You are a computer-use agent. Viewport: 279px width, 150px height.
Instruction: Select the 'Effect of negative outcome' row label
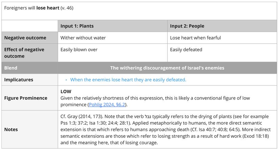24,53
